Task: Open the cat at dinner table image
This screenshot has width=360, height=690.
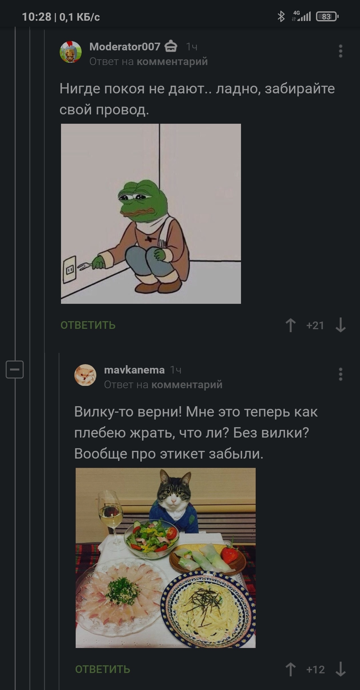Action: tap(166, 558)
